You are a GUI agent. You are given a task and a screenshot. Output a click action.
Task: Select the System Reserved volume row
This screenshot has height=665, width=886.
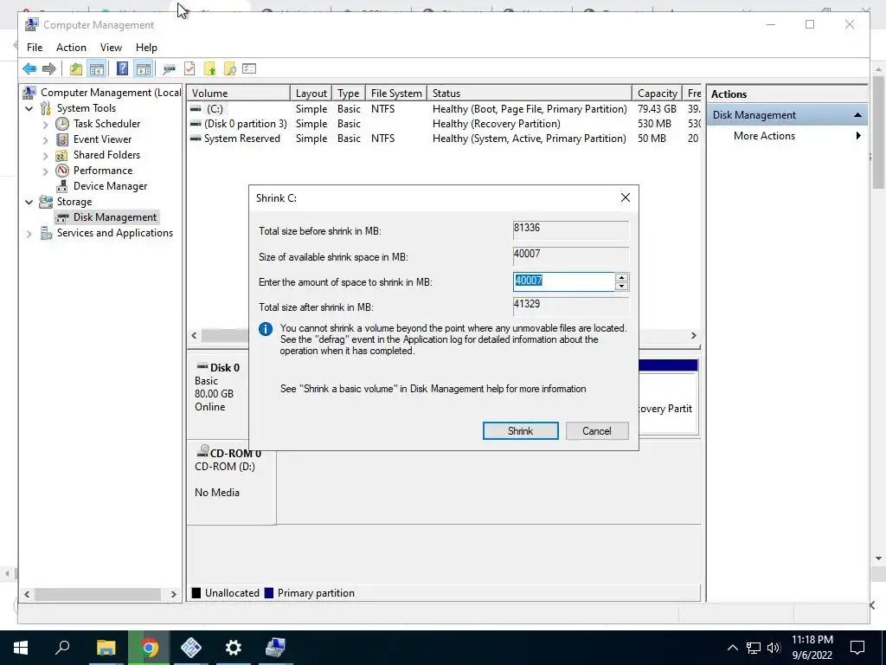point(445,139)
